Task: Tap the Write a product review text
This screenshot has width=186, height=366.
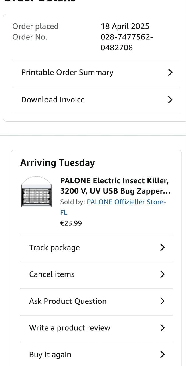Action: coord(70,328)
